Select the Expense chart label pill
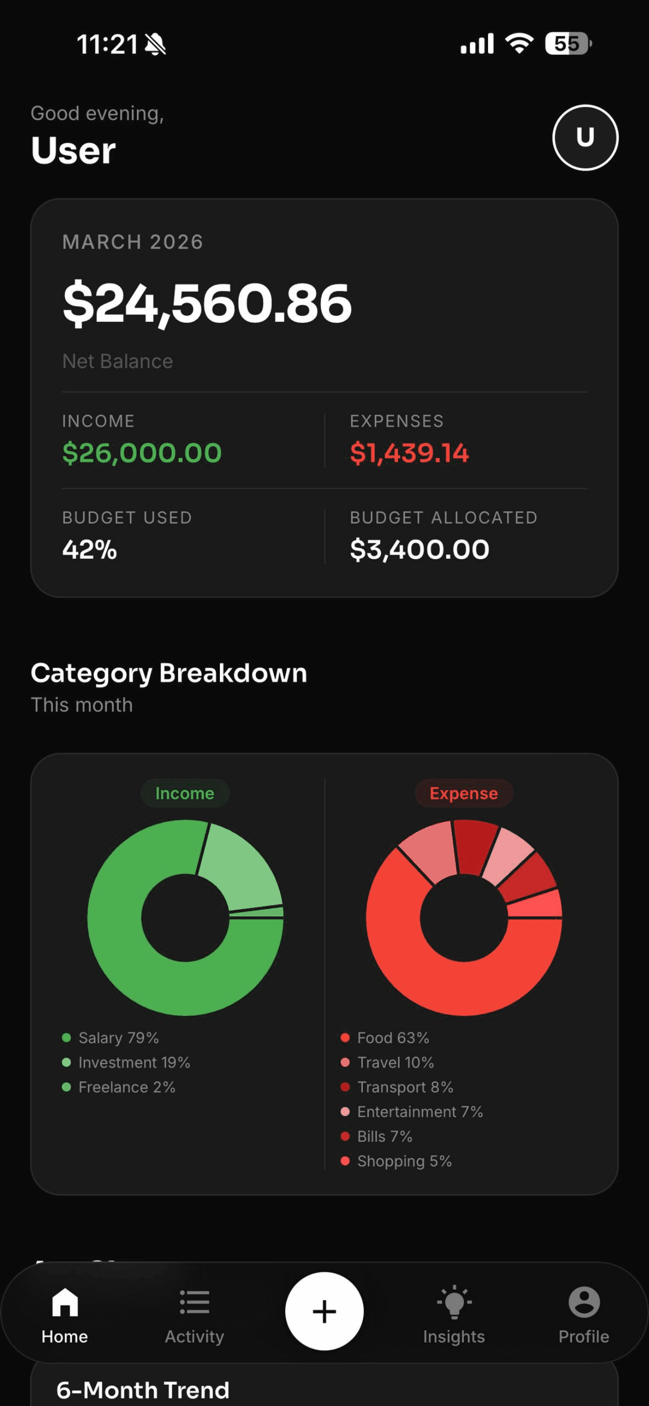 pyautogui.click(x=464, y=793)
